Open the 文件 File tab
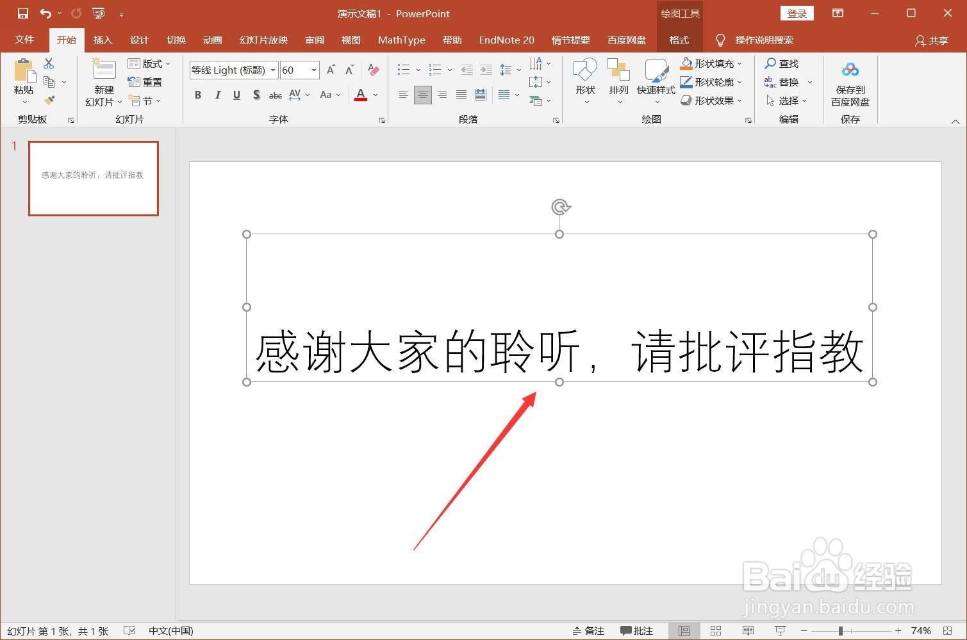Viewport: 967px width, 640px height. coord(24,40)
